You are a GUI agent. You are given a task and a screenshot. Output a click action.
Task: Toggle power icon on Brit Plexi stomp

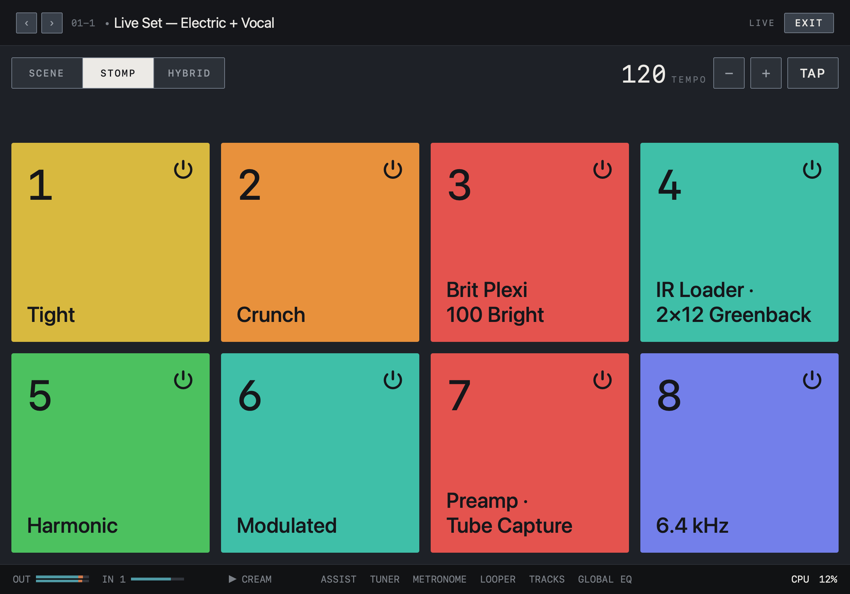(x=602, y=170)
